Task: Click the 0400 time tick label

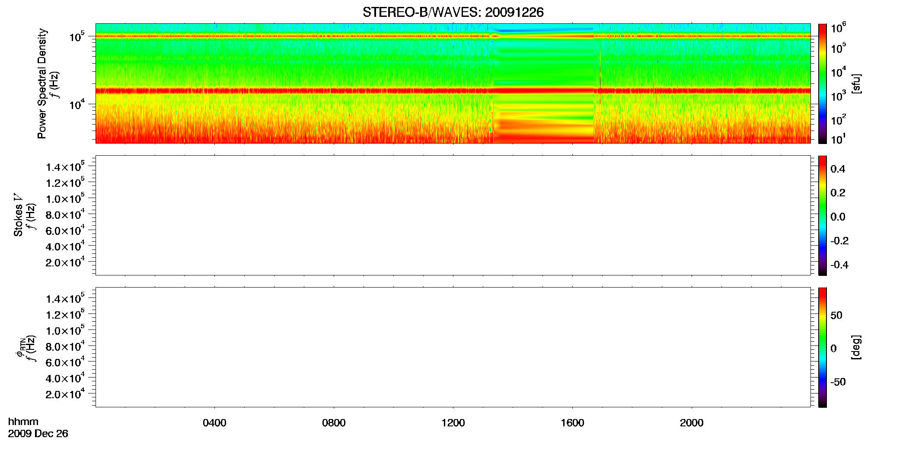Action: coord(214,423)
